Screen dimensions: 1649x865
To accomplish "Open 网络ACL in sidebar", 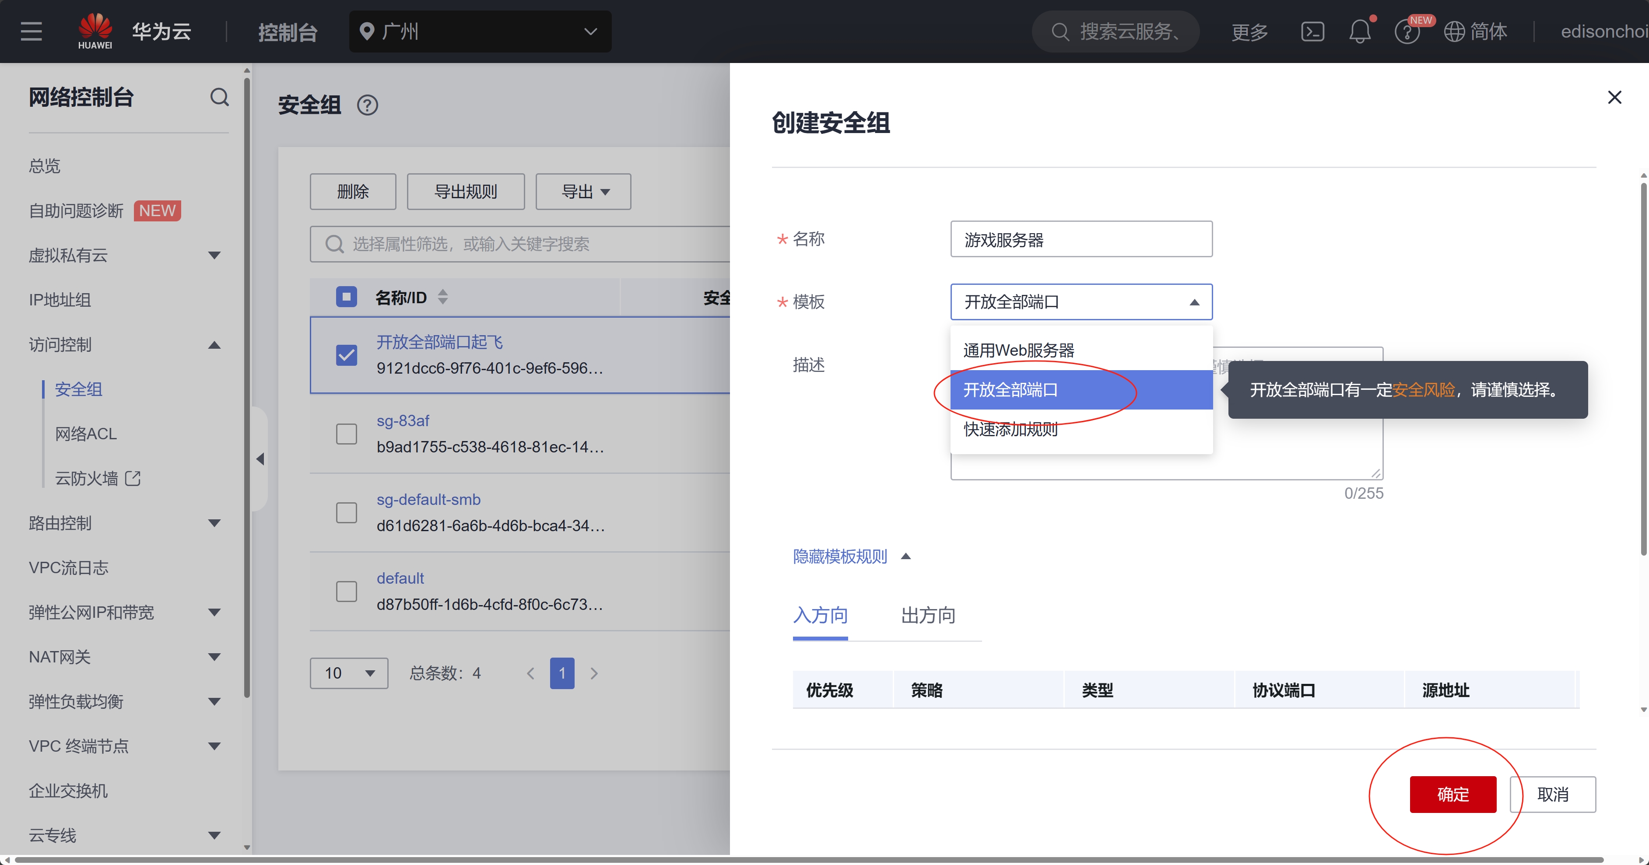I will pos(86,434).
